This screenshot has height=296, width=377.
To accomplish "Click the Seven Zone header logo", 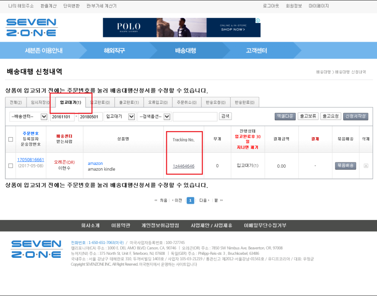I will pos(32,27).
